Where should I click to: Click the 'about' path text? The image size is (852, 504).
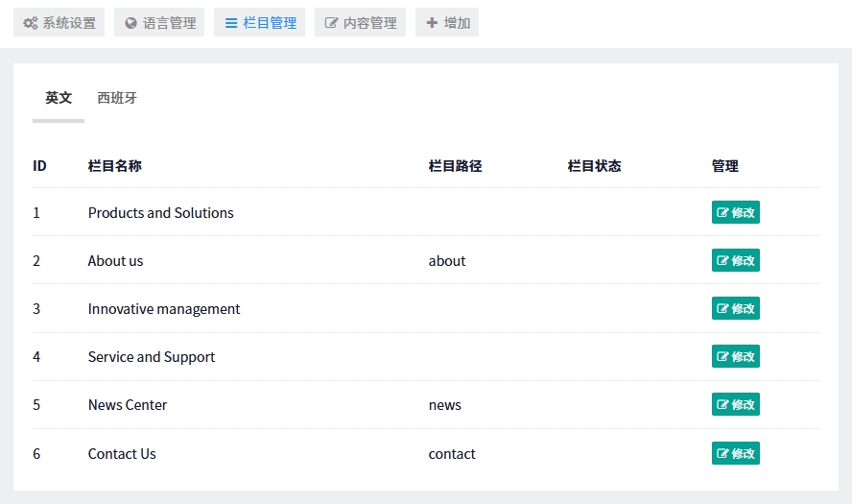pos(447,261)
